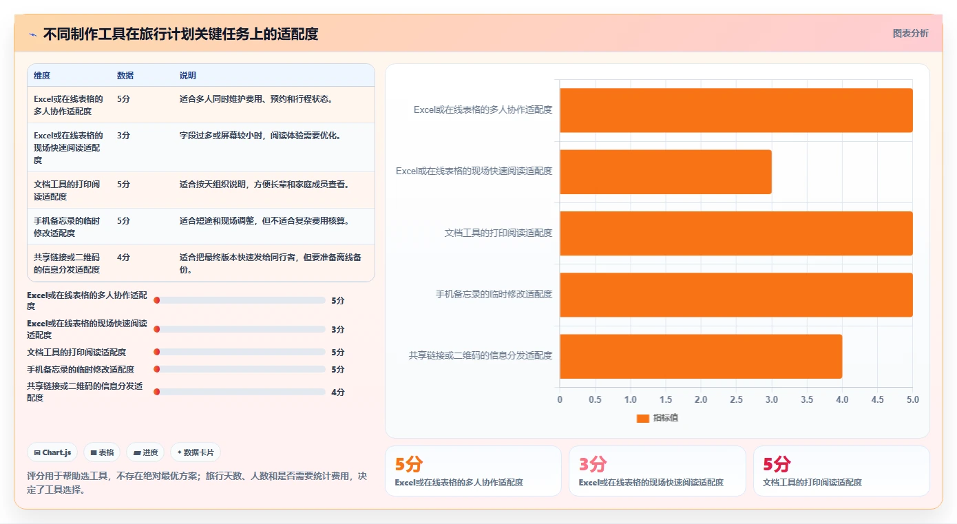The width and height of the screenshot is (957, 524).
Task: Click progress bar for 文档工具的打印阅读适配度
Action: [x=240, y=352]
